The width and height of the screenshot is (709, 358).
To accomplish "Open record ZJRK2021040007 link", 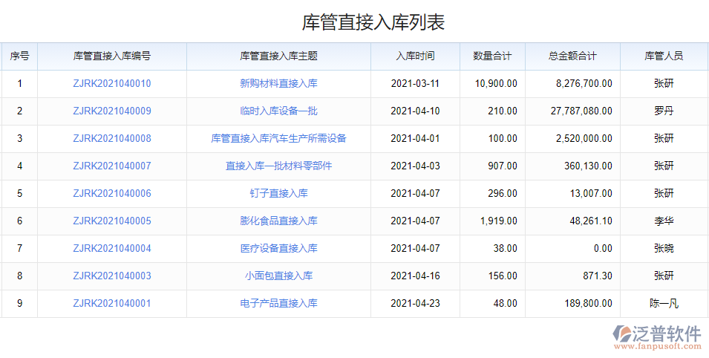I will (111, 166).
